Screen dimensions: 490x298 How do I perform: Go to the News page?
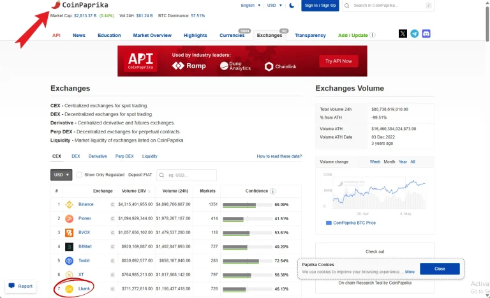(78, 35)
